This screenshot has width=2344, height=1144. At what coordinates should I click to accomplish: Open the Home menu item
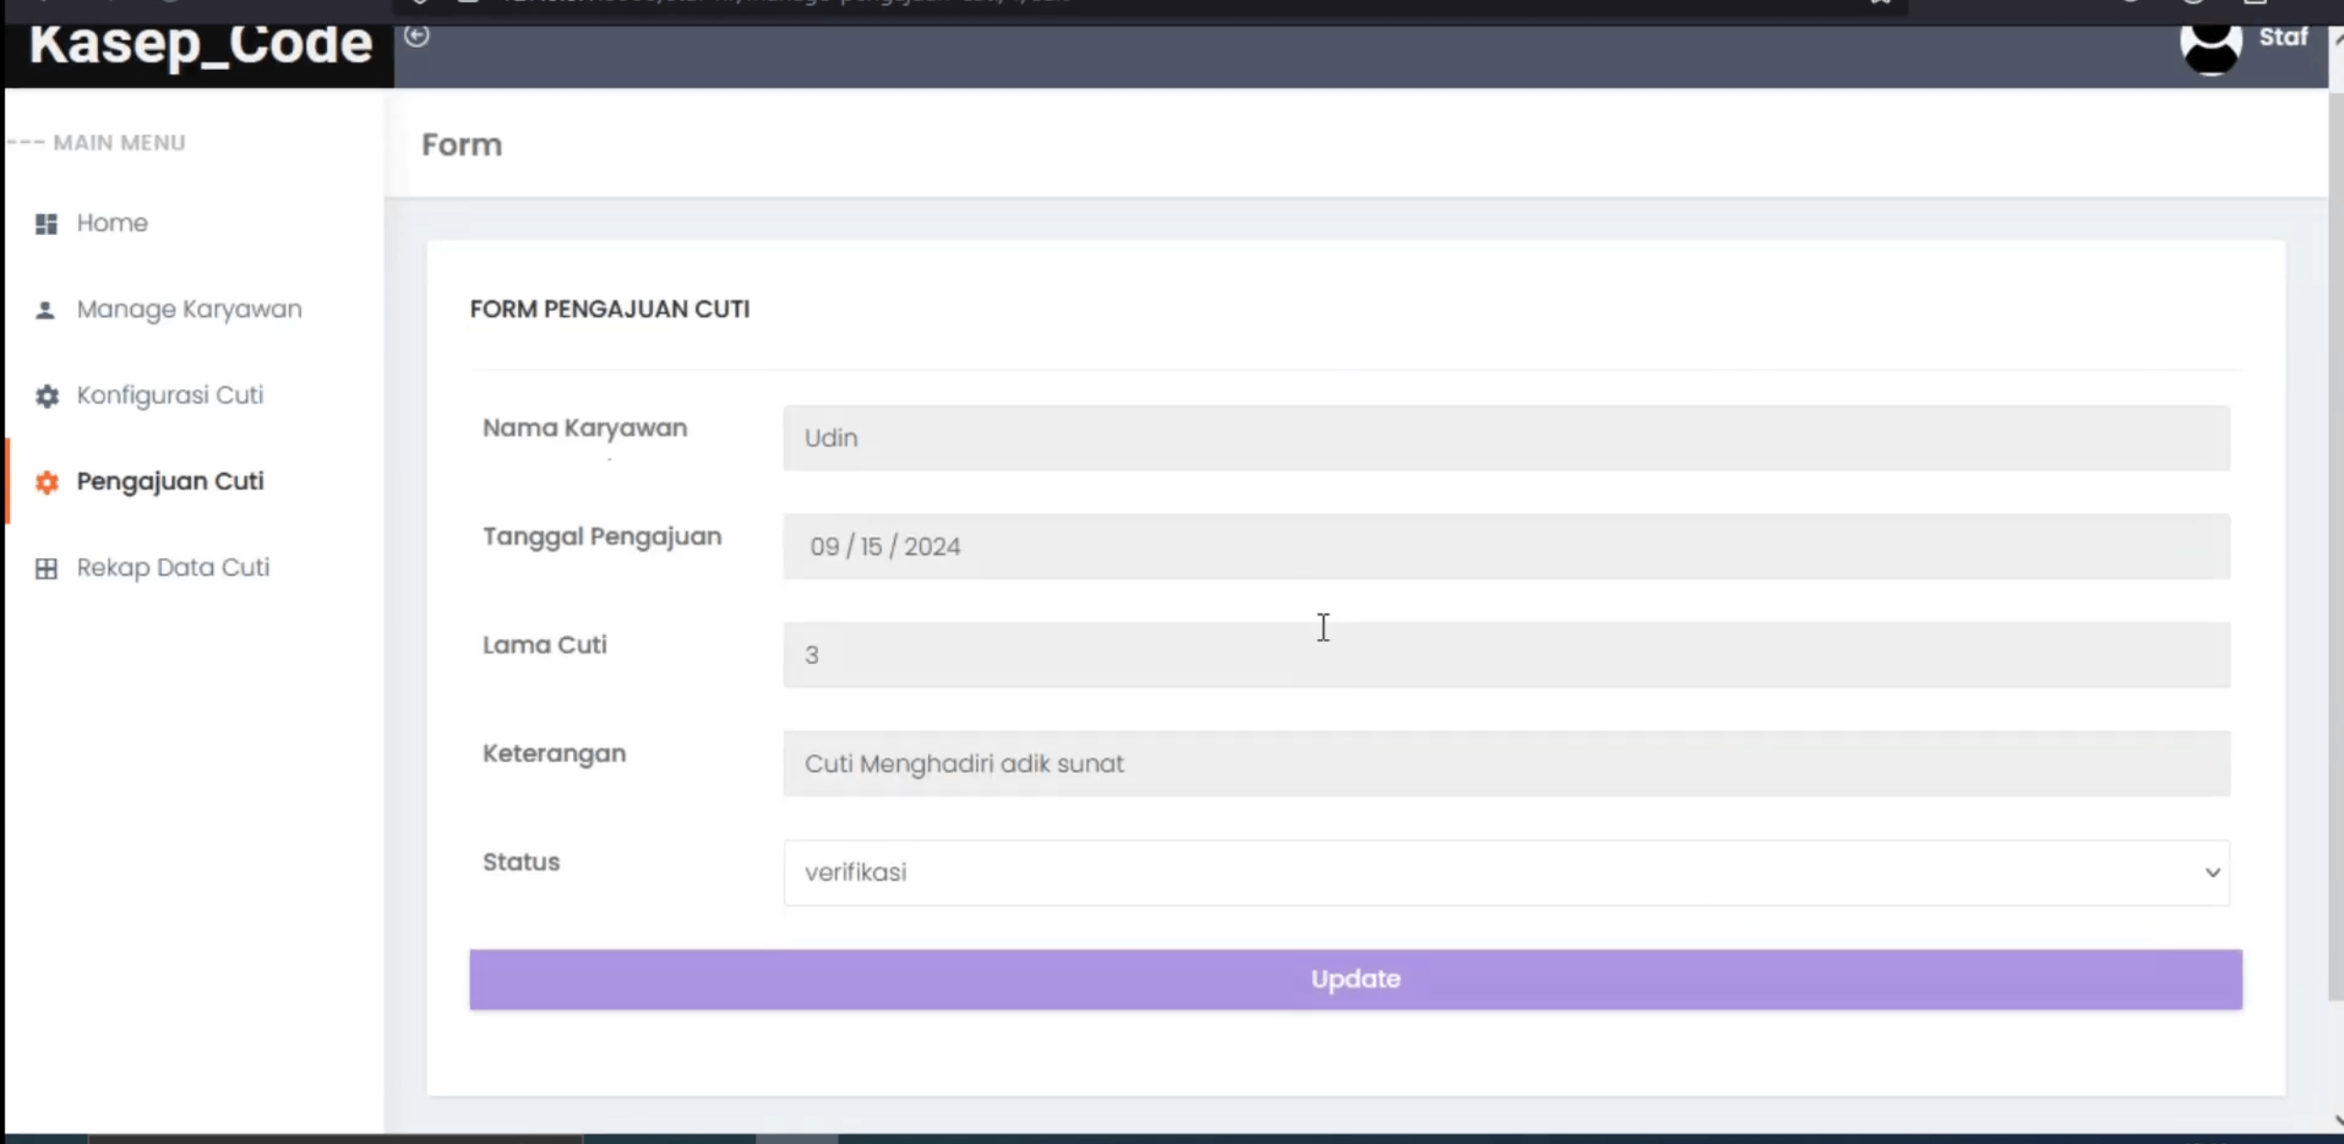tap(112, 223)
